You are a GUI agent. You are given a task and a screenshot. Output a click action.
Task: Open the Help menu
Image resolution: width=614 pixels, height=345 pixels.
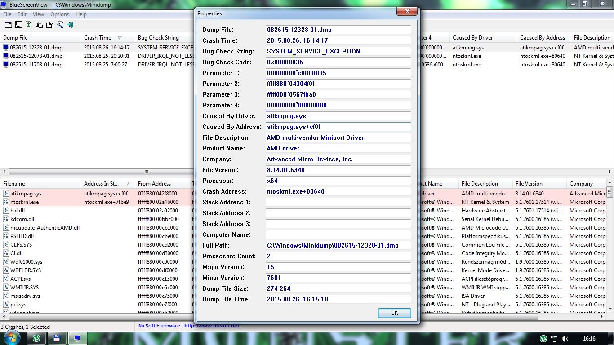click(81, 14)
